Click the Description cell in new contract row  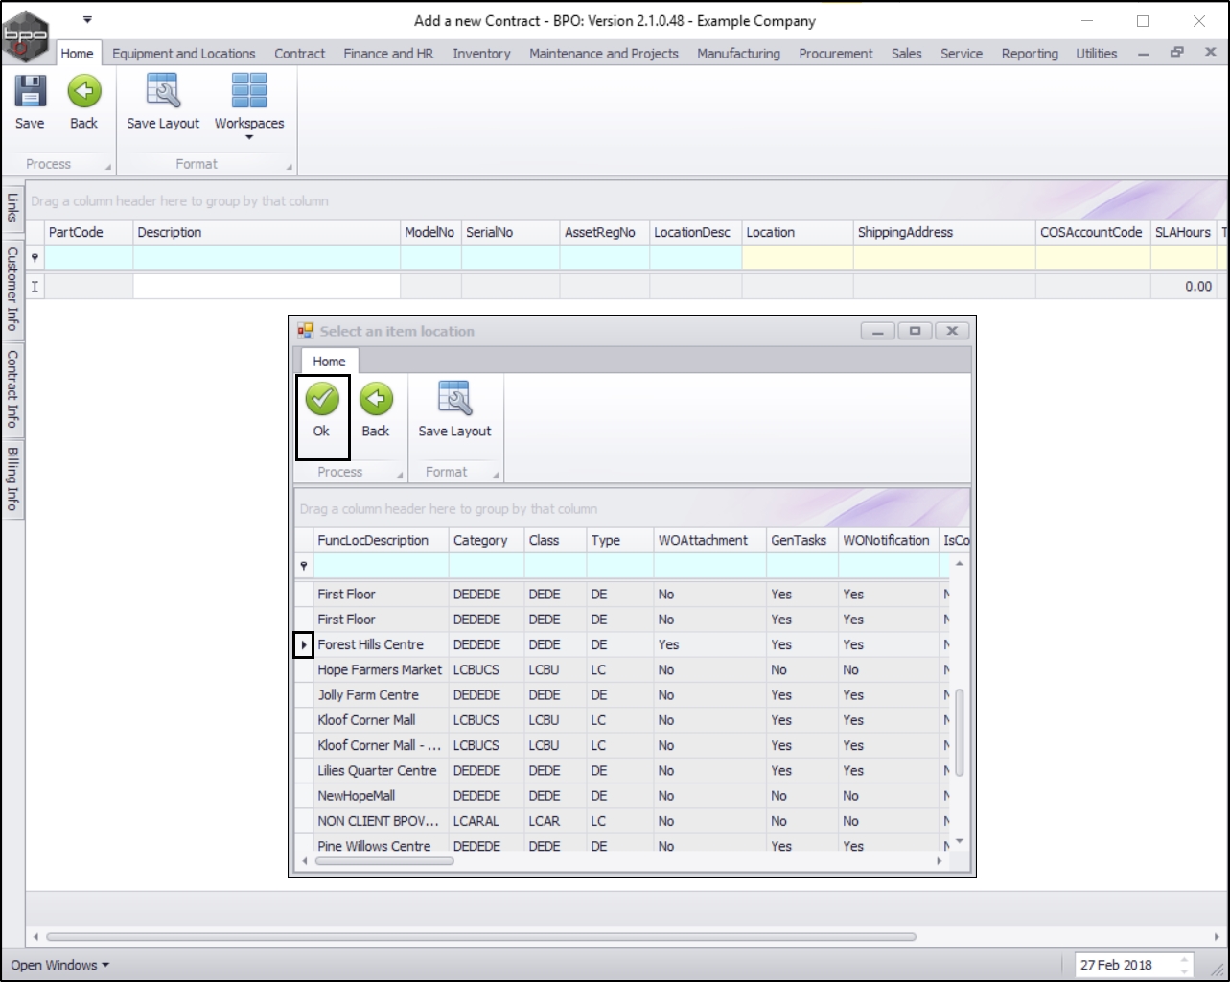click(267, 286)
